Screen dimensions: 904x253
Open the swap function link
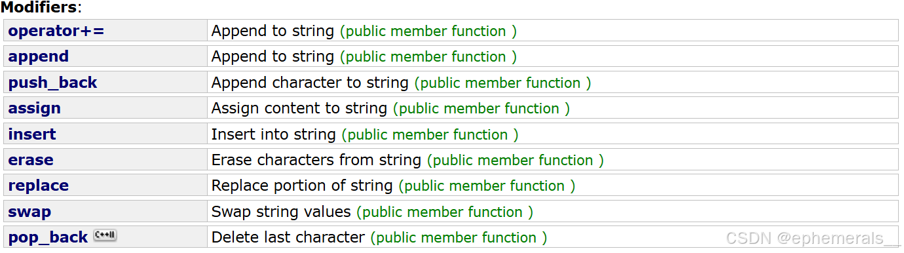29,212
